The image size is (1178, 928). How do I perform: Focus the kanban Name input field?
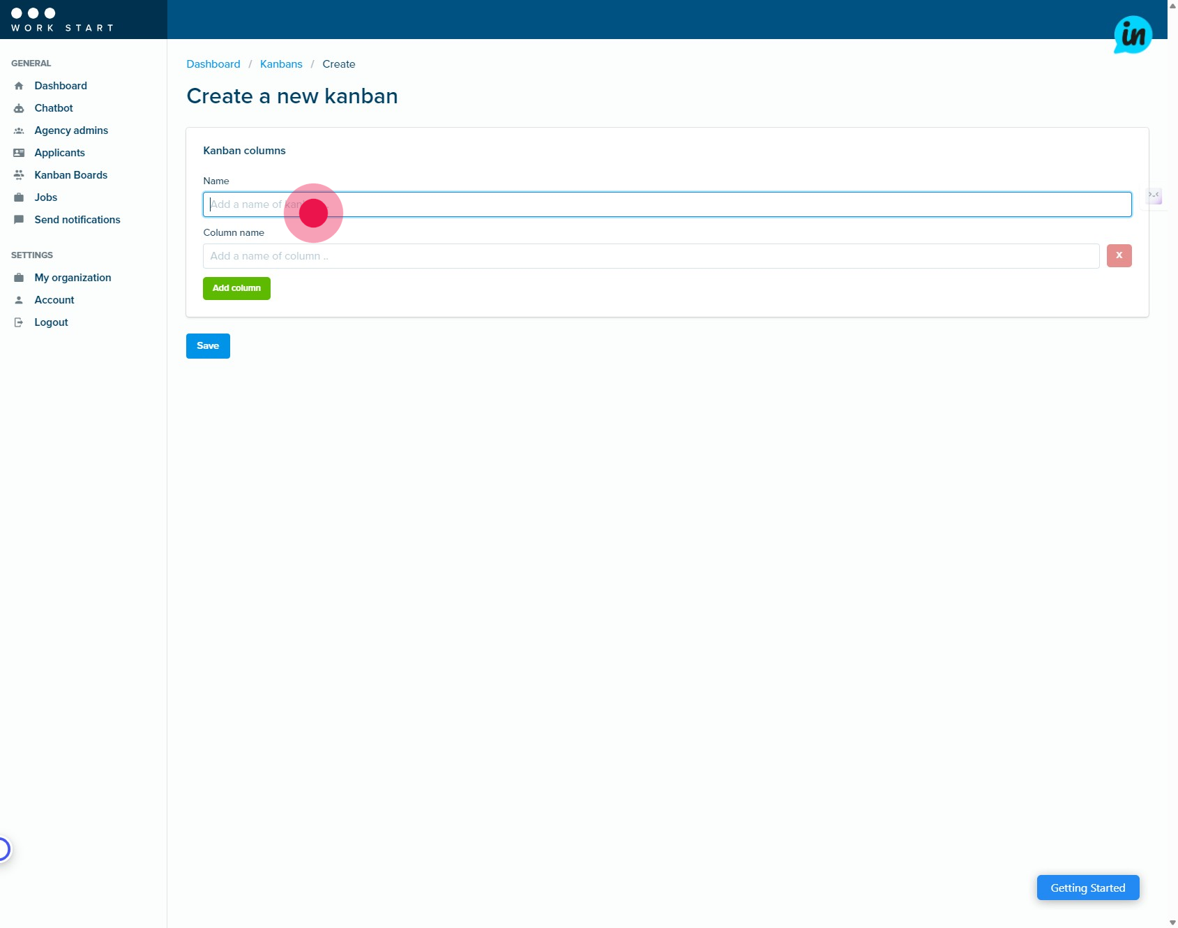pos(667,204)
